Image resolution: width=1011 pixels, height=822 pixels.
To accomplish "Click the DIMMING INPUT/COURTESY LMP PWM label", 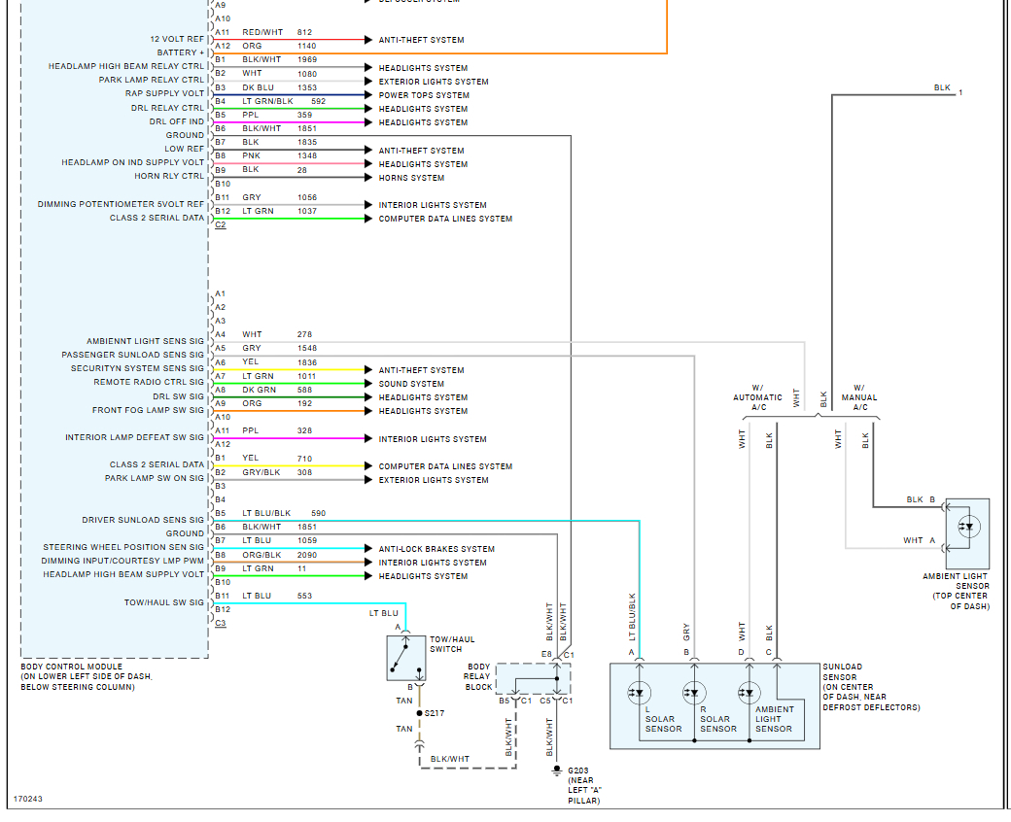I will tap(122, 561).
